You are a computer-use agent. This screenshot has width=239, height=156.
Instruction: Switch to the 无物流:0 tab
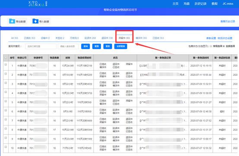point(74,38)
